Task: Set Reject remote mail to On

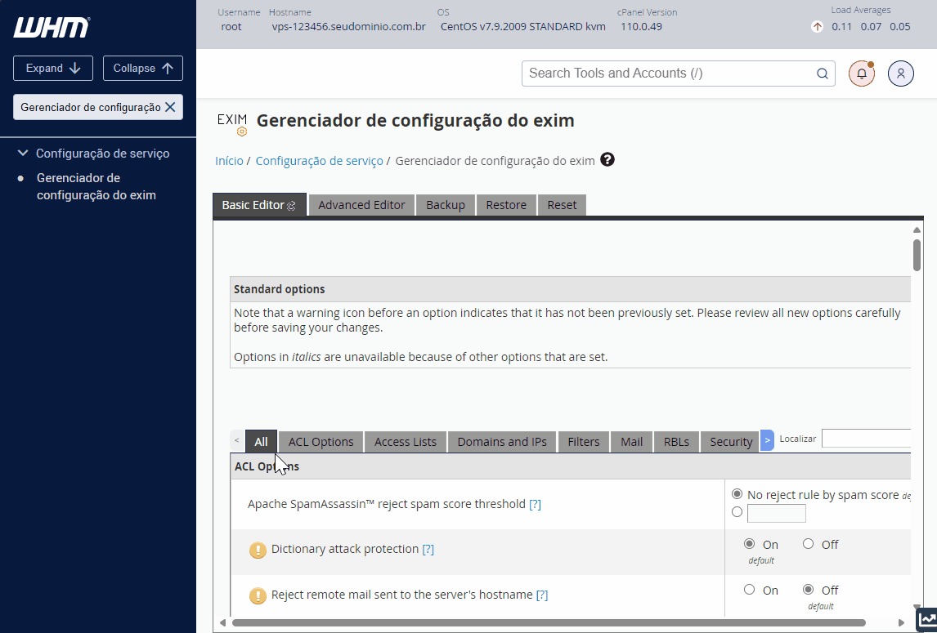Action: [x=749, y=590]
